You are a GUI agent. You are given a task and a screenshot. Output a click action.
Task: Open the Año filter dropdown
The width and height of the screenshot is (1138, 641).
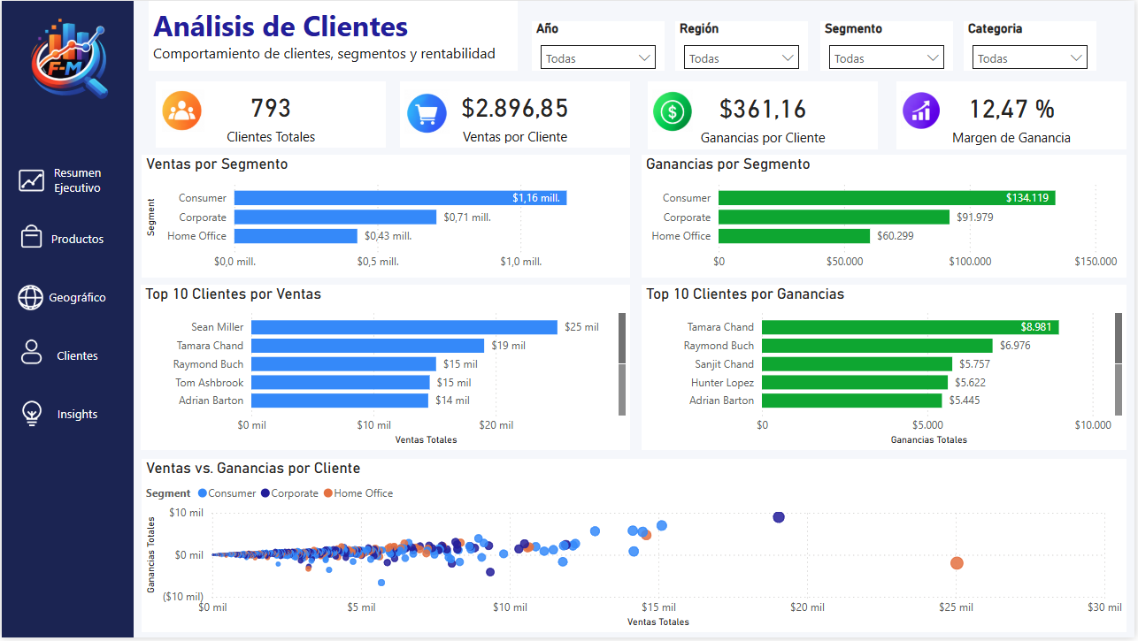(x=598, y=57)
